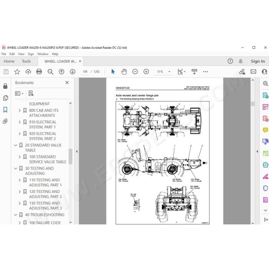Open the bookmark options dropdown
This screenshot has width=269, height=269.
pos(19,93)
